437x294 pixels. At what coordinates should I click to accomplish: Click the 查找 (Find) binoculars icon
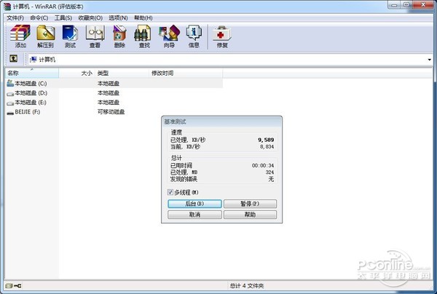pyautogui.click(x=143, y=36)
